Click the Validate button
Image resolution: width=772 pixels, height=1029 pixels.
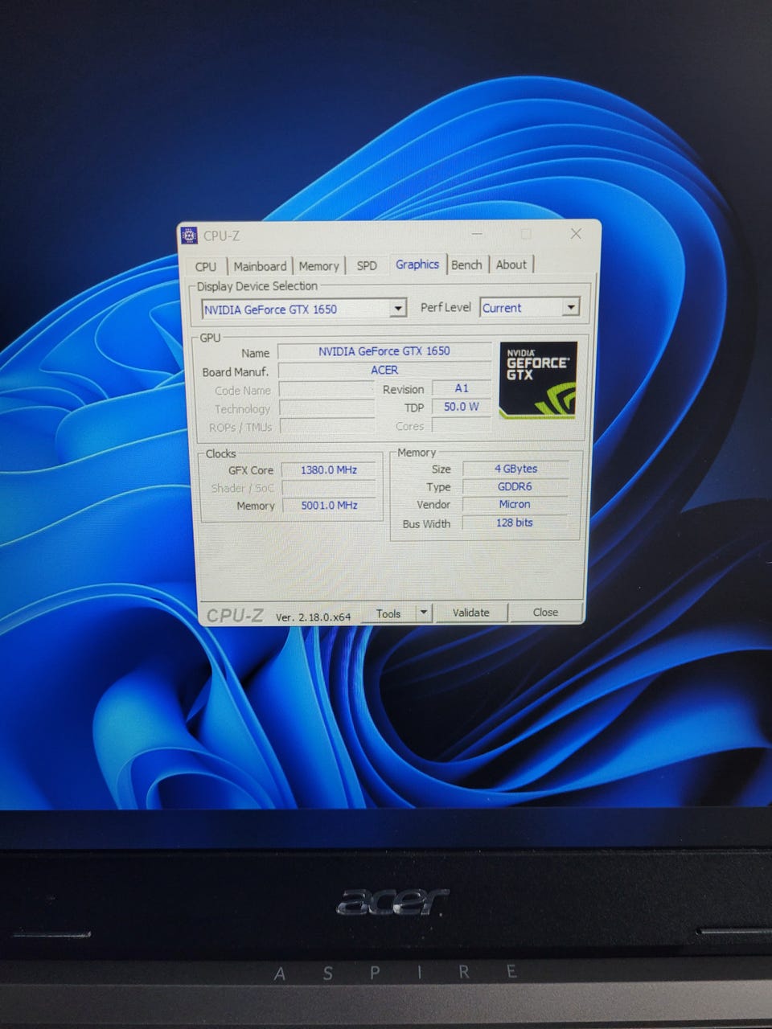click(x=471, y=613)
